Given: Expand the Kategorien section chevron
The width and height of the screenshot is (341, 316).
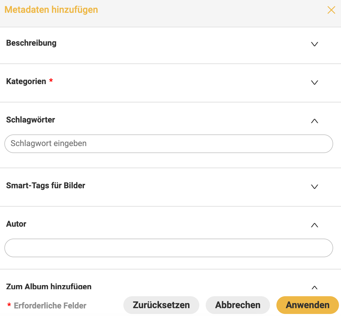Looking at the screenshot, I should [x=315, y=83].
